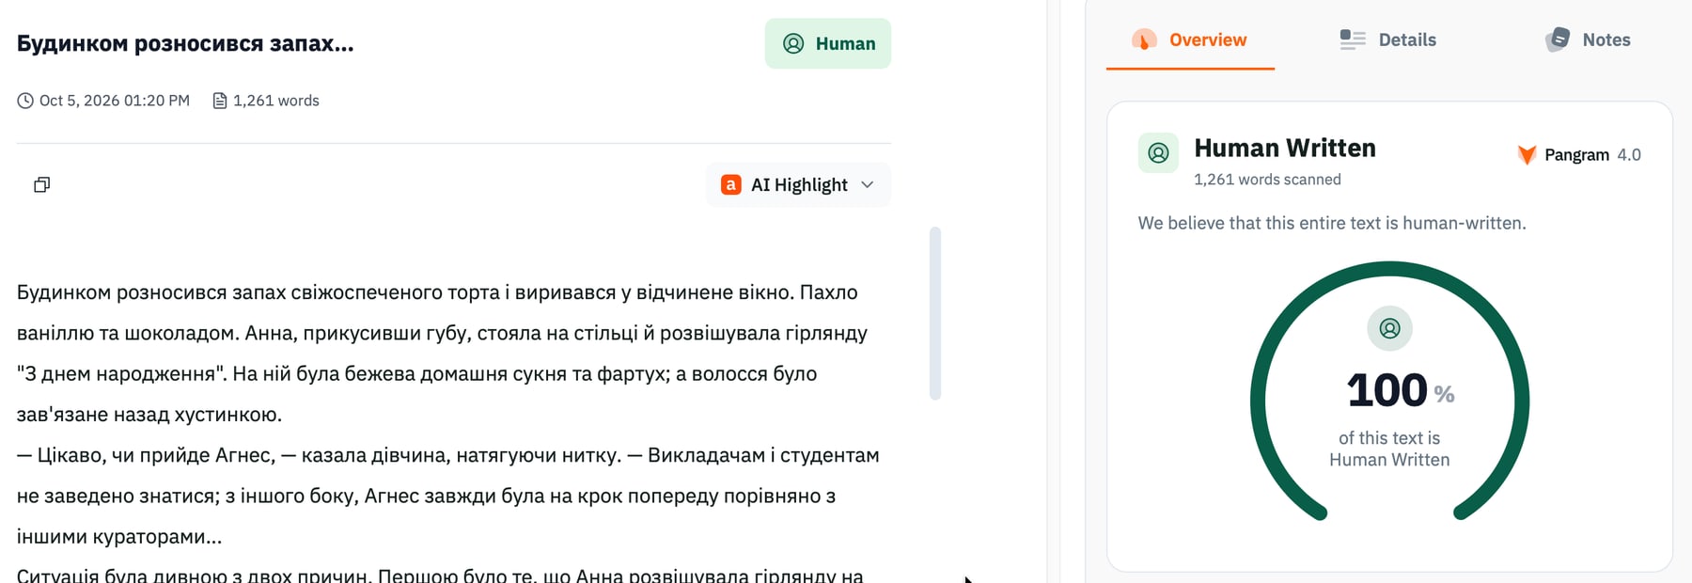Screen dimensions: 1692x583
Task: Click the line "зав'язане назад хустинкою."
Action: [x=149, y=415]
